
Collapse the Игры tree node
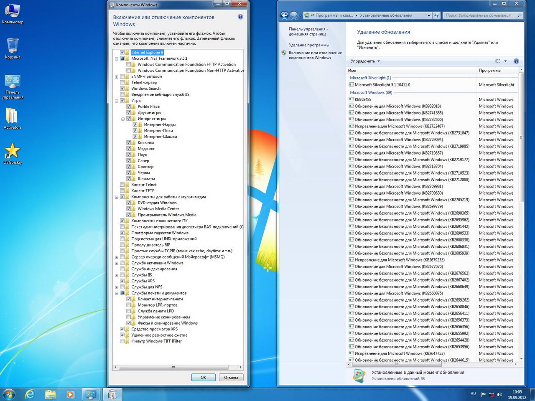coord(117,101)
